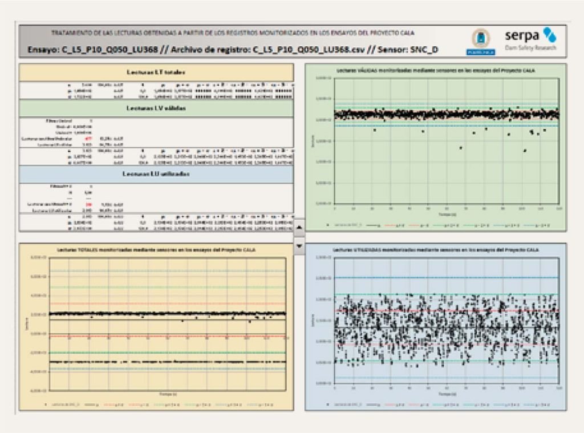Click the Ensayo file name title line
The image size is (584, 433).
click(x=233, y=50)
